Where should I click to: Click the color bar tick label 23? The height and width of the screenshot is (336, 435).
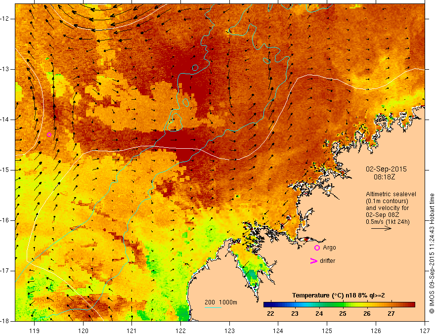[x=295, y=314]
